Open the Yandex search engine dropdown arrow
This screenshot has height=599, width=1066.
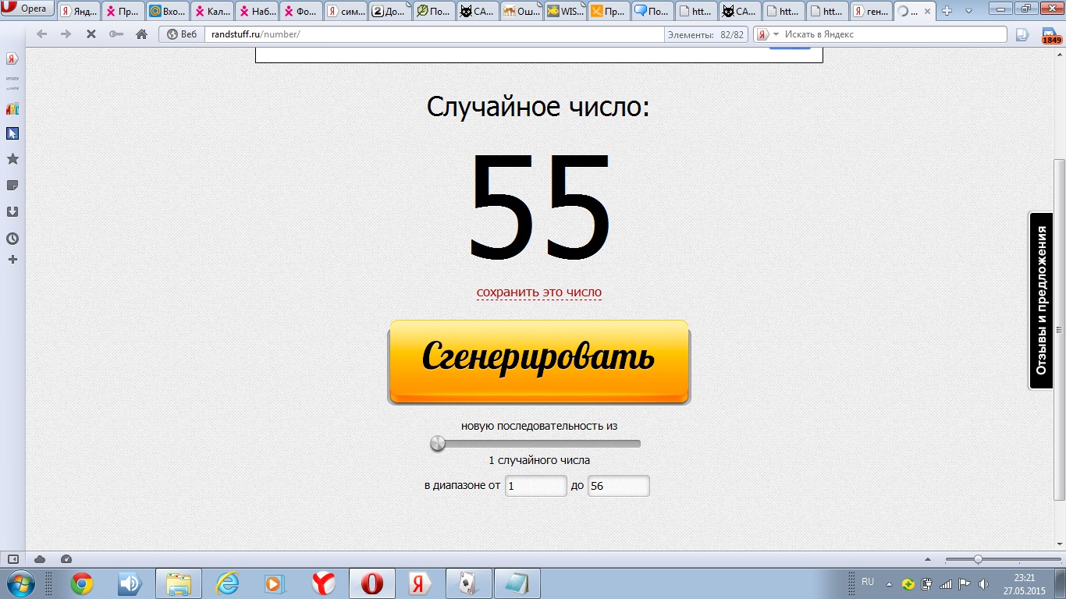[x=776, y=34]
